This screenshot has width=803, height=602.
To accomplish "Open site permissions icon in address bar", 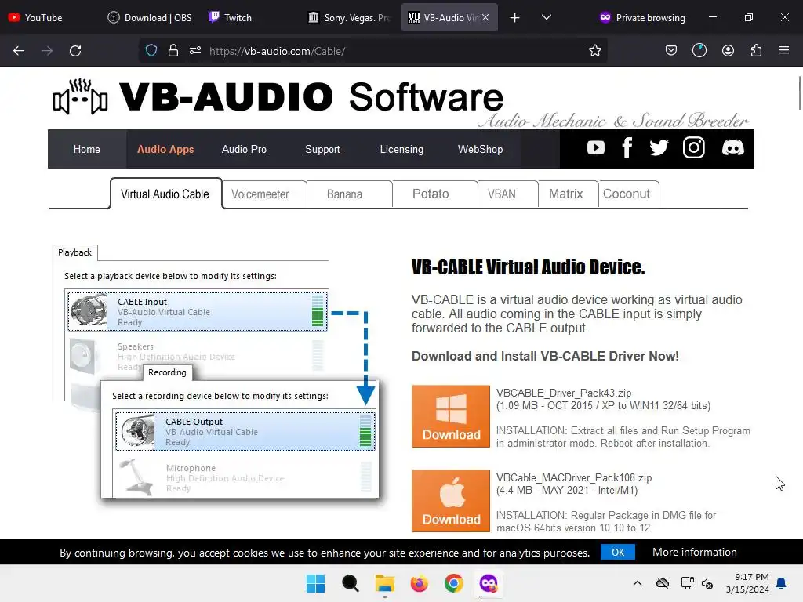I will pyautogui.click(x=195, y=51).
